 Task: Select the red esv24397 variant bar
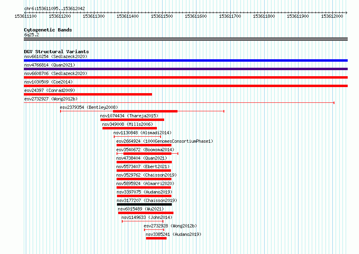click(x=88, y=94)
